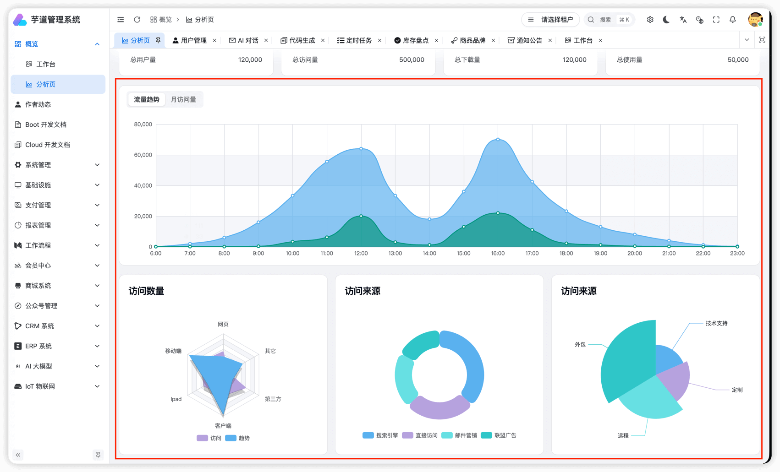This screenshot has height=472, width=780.
Task: Switch to the 月访问量 chart tab
Action: (x=183, y=99)
